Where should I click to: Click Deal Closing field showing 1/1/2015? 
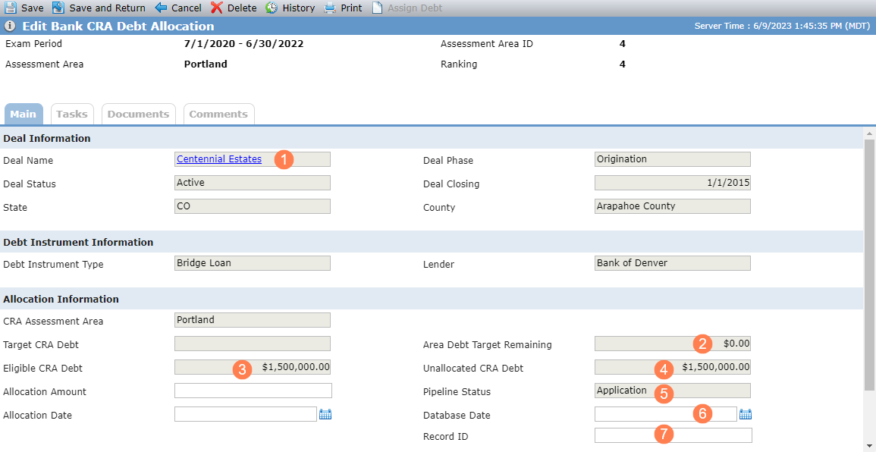point(673,183)
